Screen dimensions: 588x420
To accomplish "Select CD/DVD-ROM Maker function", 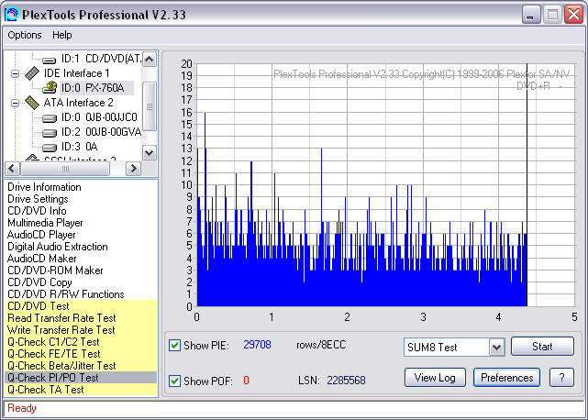I will 55,271.
